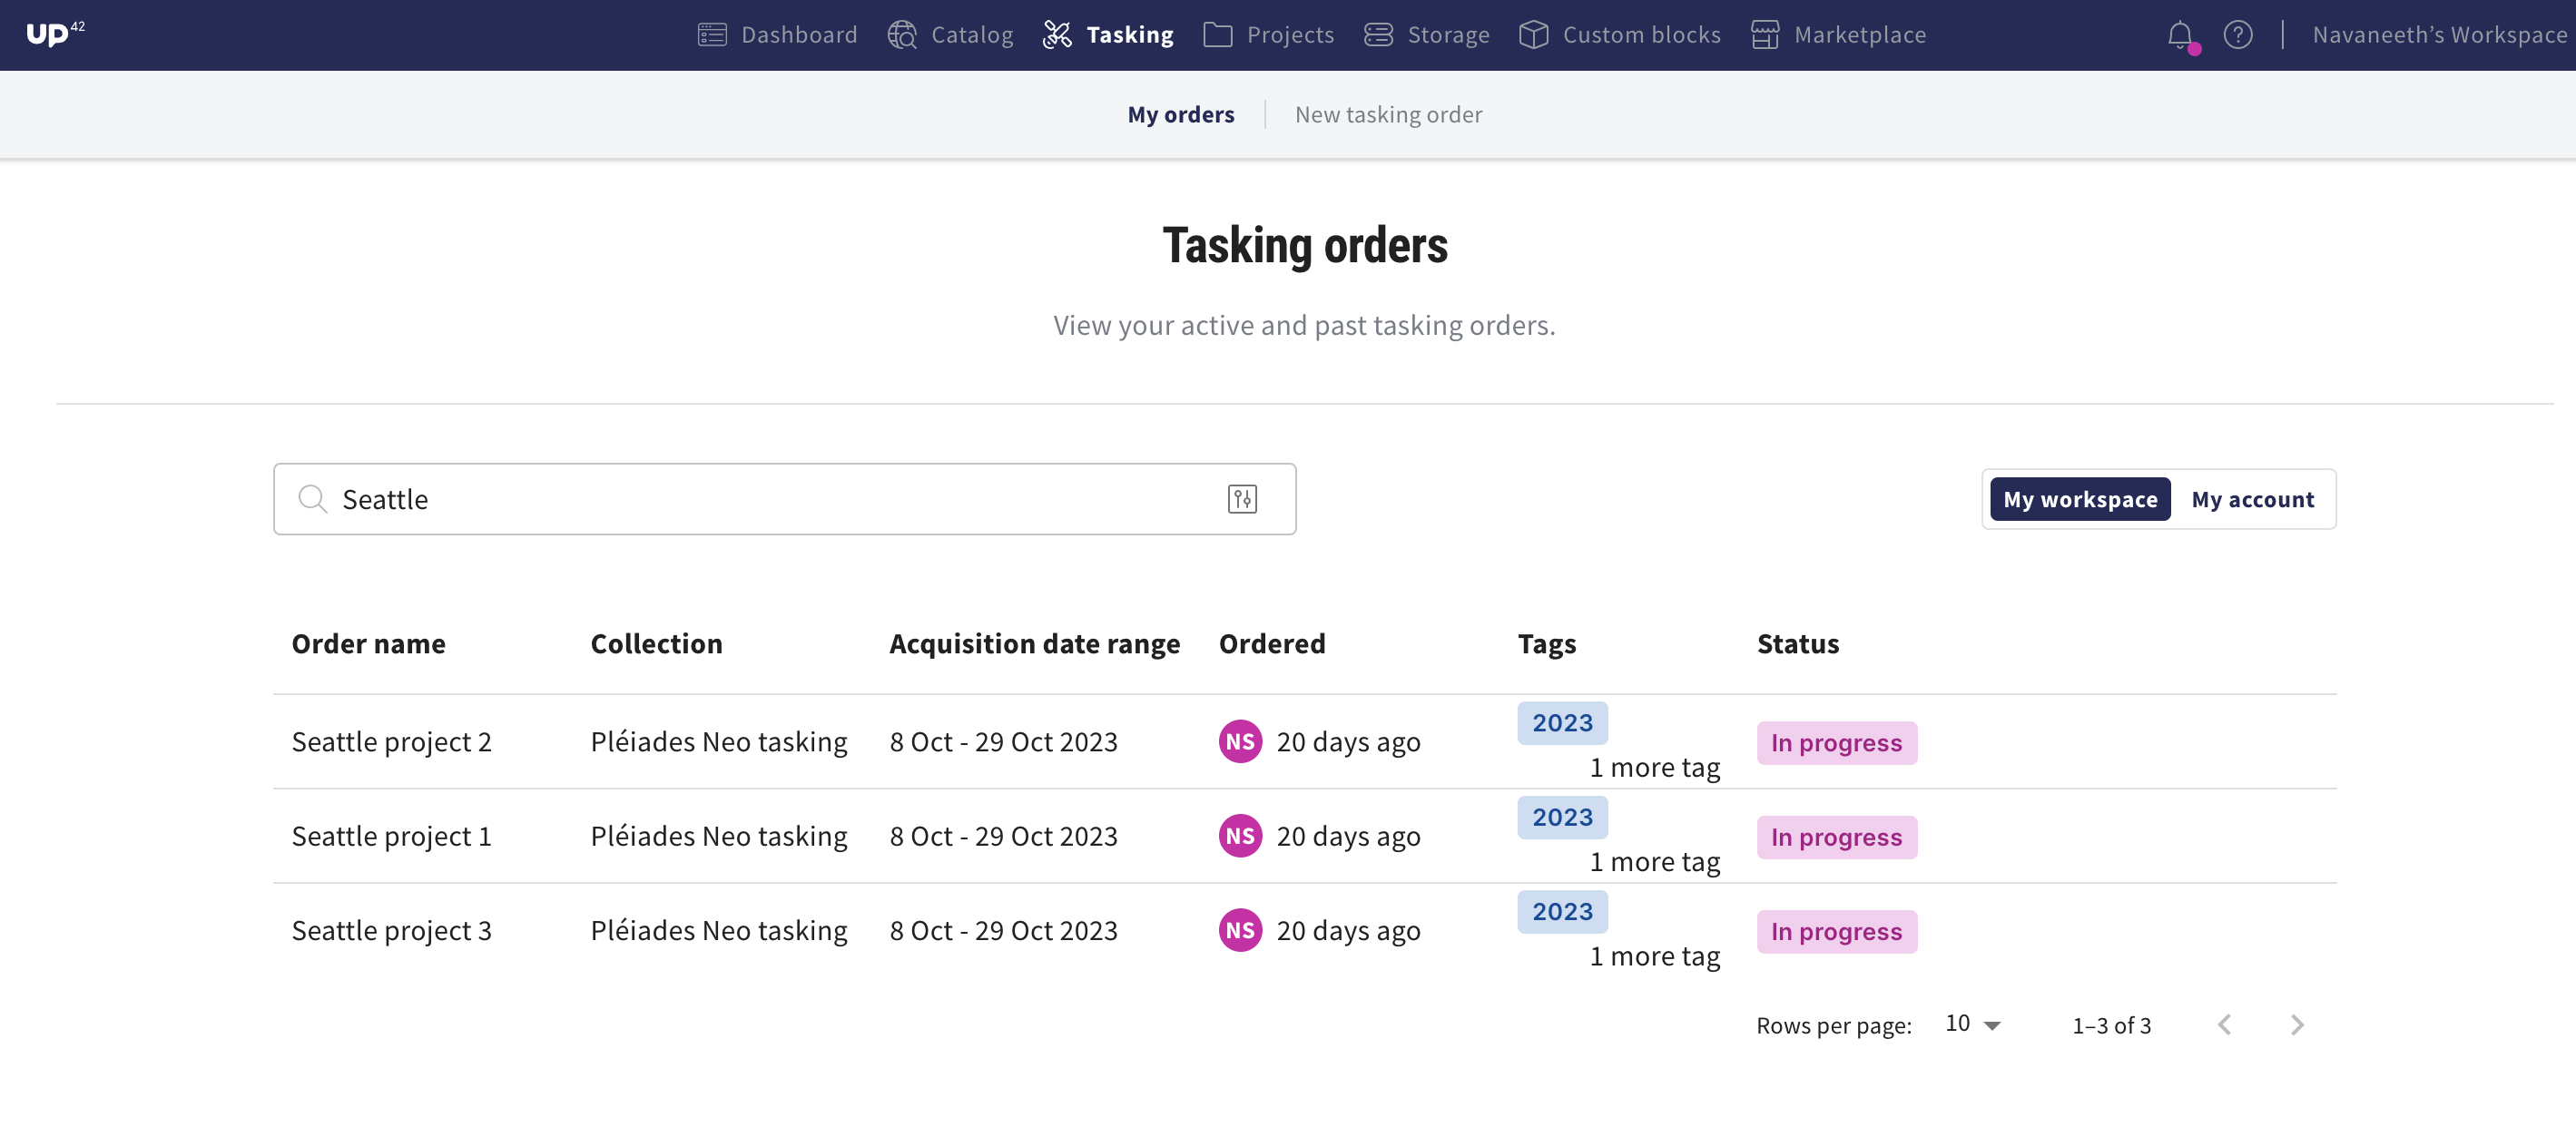Switch to My account view
This screenshot has height=1127, width=2576.
[2252, 499]
